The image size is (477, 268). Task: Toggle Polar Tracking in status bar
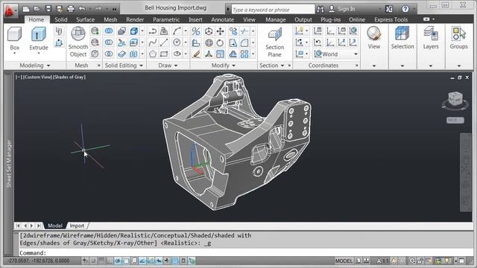[x=118, y=261]
